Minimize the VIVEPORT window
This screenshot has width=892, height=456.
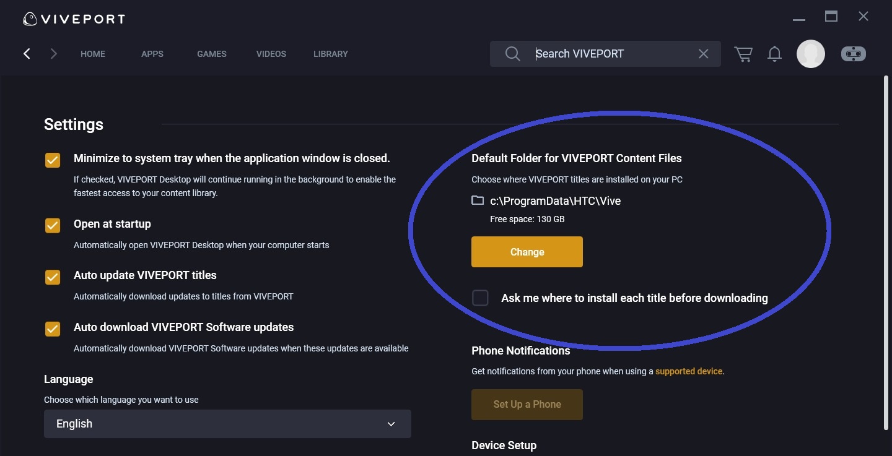click(799, 20)
